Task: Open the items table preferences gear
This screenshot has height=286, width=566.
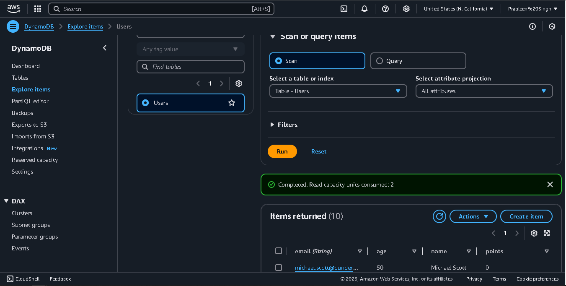Action: click(x=534, y=233)
